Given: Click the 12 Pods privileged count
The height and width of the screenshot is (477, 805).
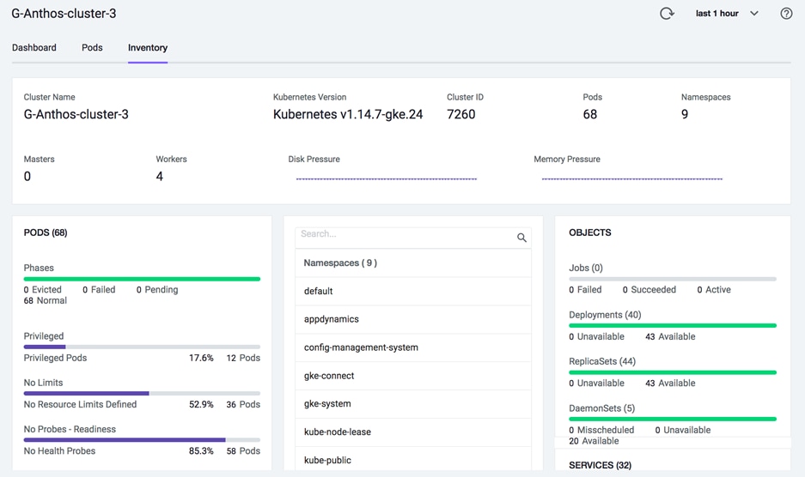Looking at the screenshot, I should 243,358.
